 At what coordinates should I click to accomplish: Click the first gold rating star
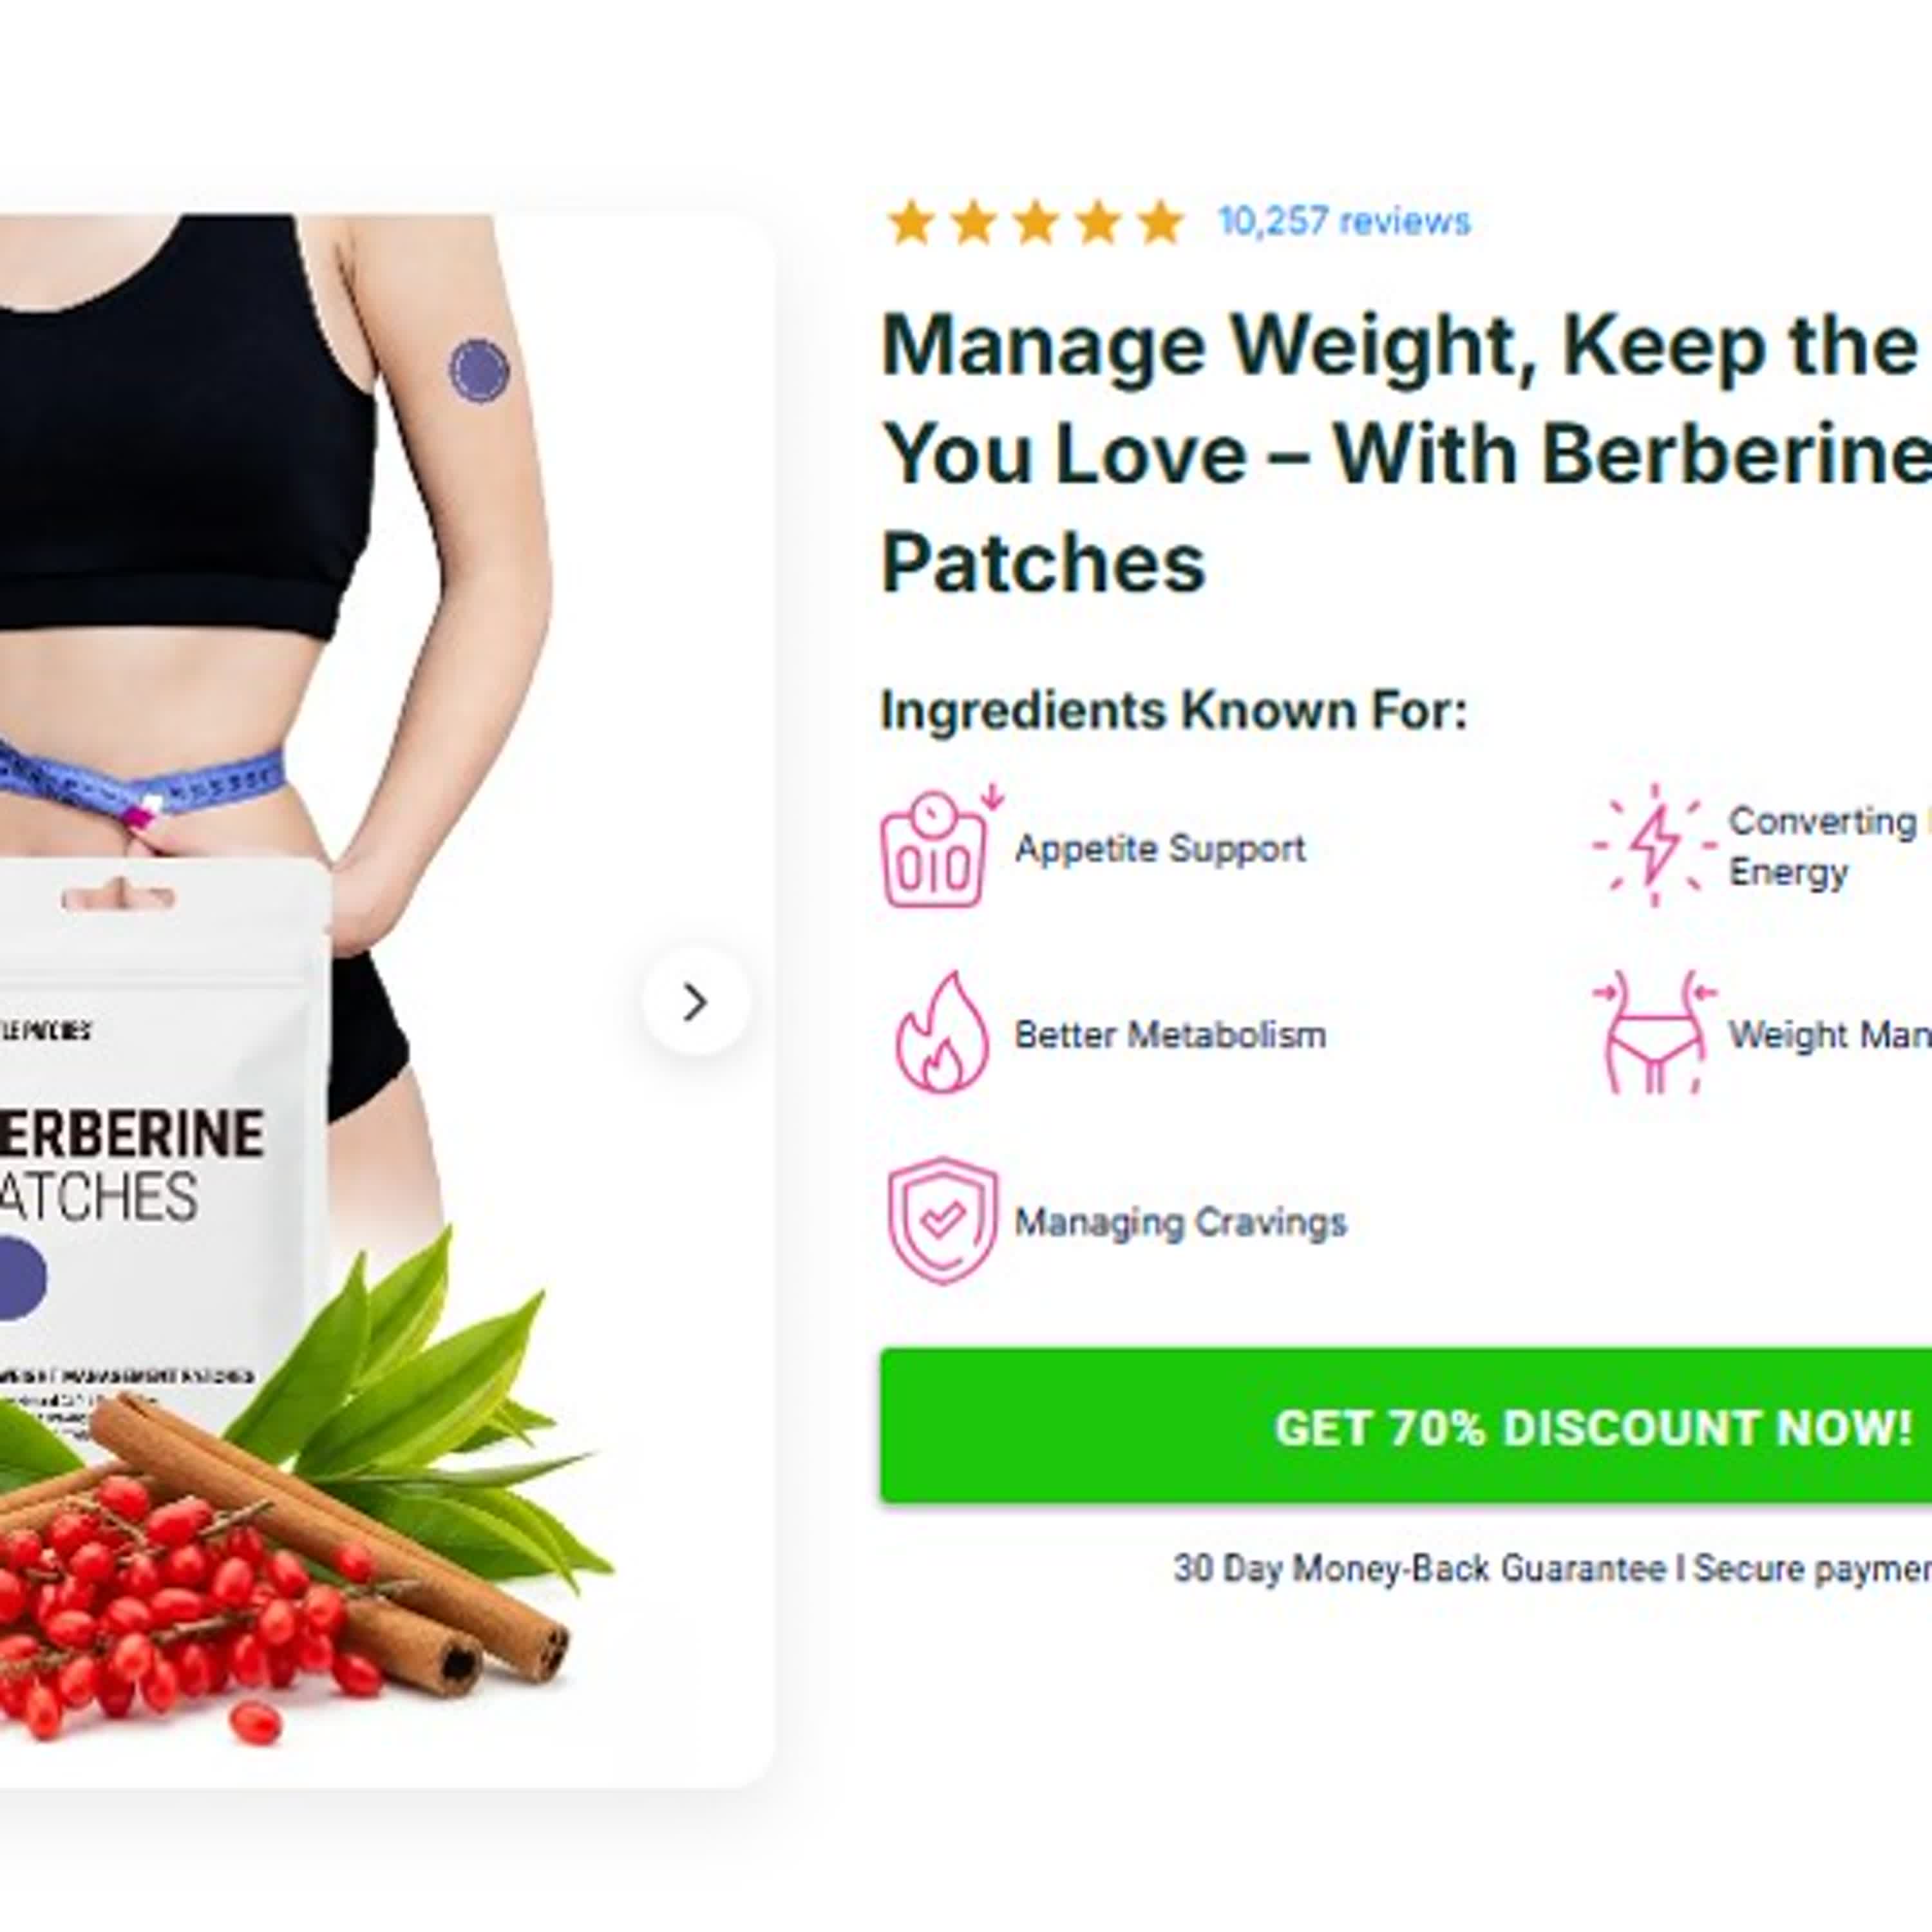(910, 222)
